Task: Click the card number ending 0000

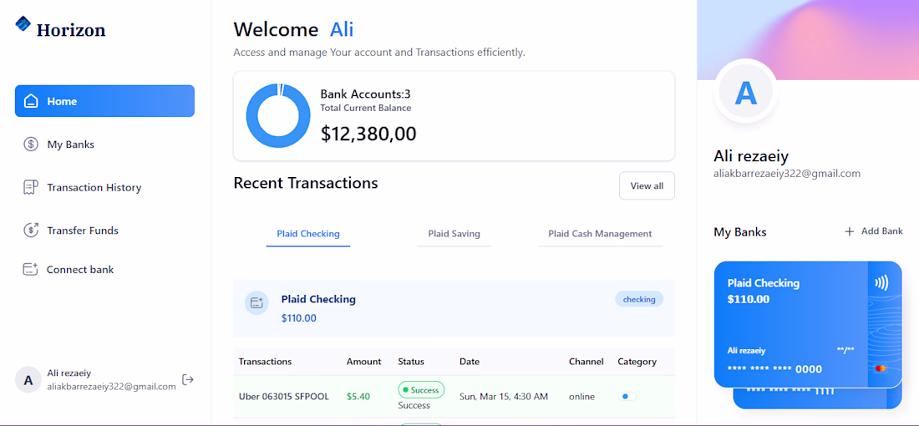Action: pos(774,369)
